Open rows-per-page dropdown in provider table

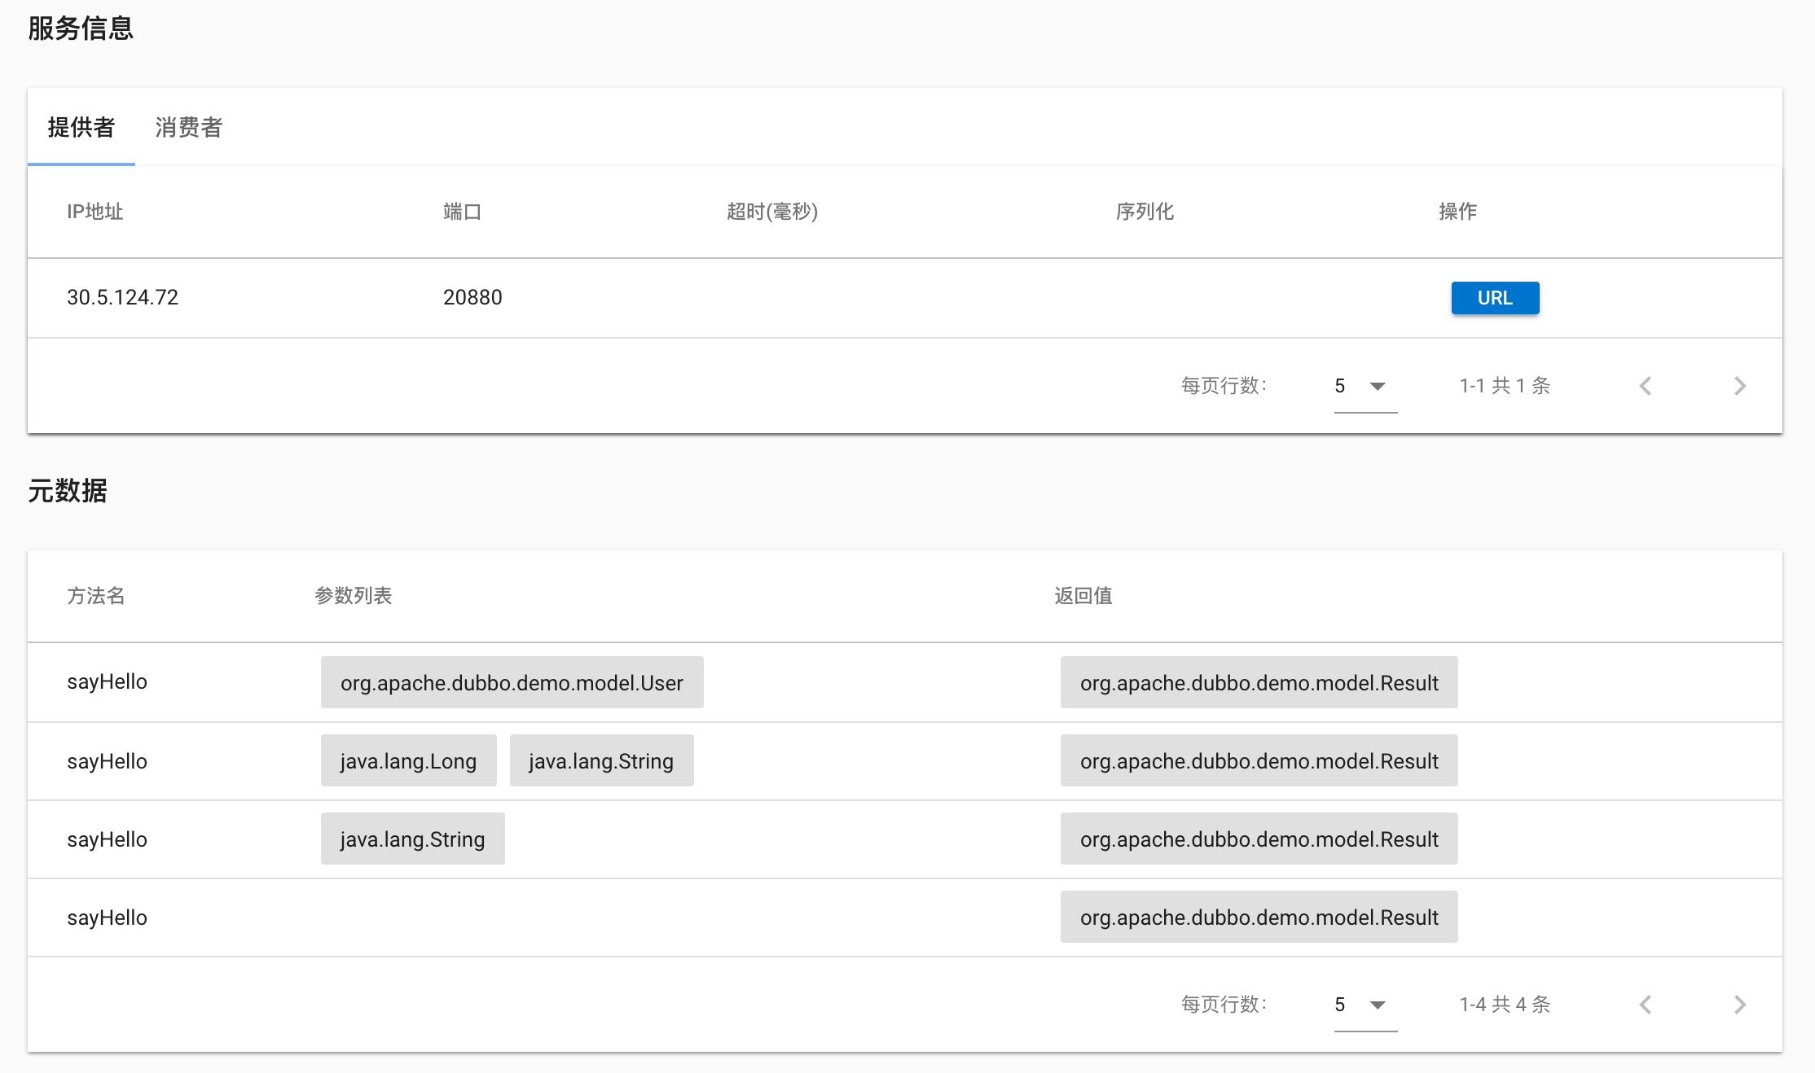[x=1365, y=386]
